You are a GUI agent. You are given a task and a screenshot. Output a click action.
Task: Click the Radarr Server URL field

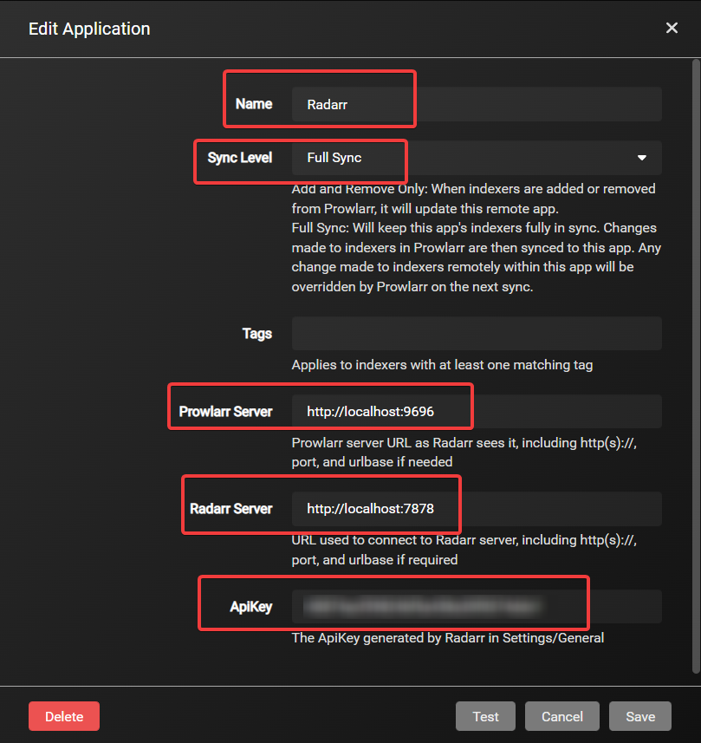point(477,509)
